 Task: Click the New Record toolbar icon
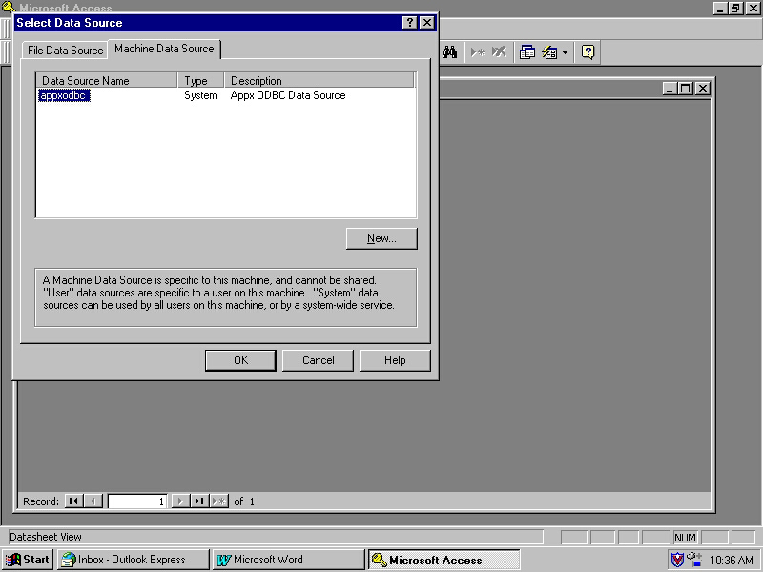(478, 52)
